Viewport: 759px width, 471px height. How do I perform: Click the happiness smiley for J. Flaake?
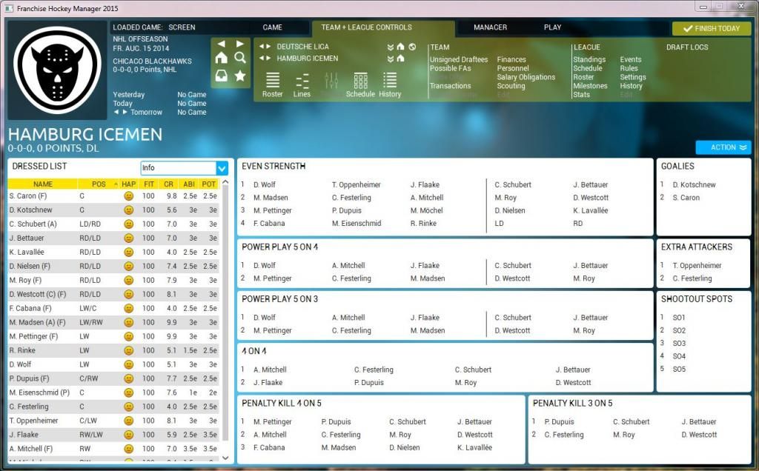(128, 435)
